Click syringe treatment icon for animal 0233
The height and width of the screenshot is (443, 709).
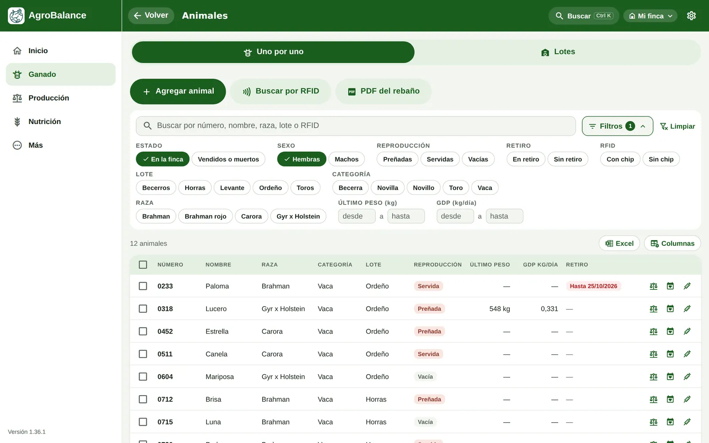pos(687,286)
